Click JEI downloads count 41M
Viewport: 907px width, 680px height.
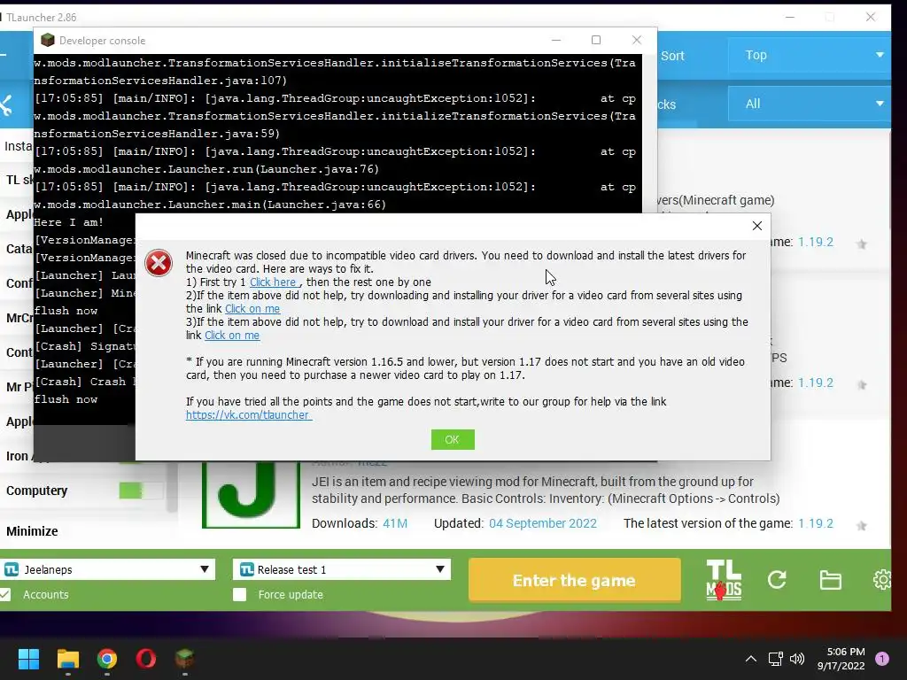tap(395, 523)
